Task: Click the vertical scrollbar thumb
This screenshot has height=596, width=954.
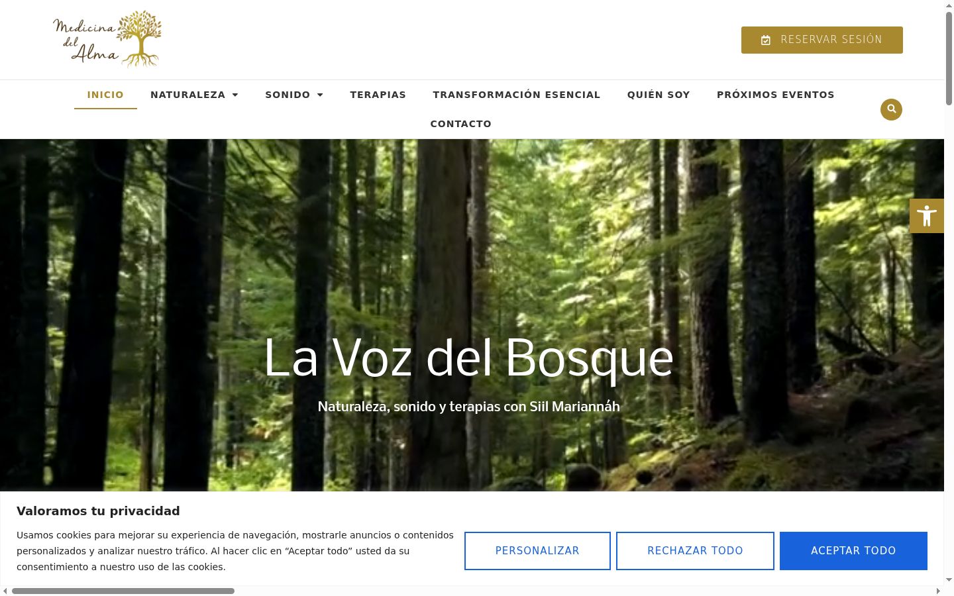Action: point(949,58)
